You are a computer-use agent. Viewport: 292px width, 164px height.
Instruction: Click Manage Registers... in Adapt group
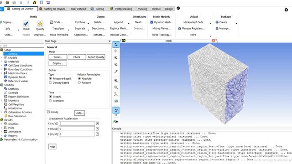pos(192,28)
